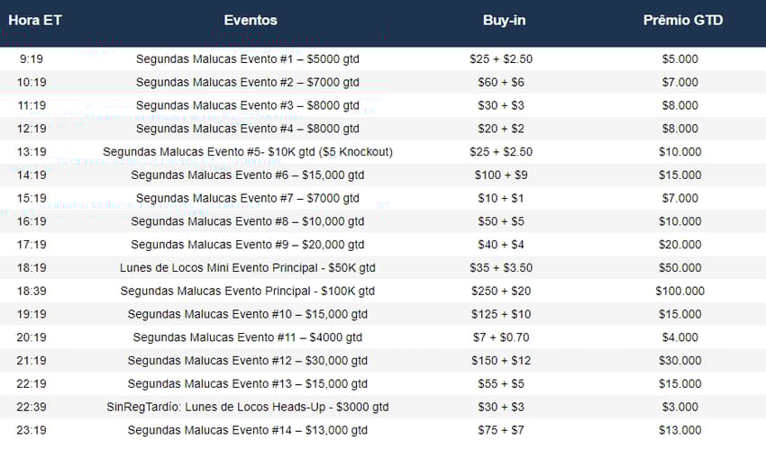The image size is (766, 449).
Task: Choose Segundas Malucas Evento #6 – $15,000 gtd
Action: tap(247, 175)
